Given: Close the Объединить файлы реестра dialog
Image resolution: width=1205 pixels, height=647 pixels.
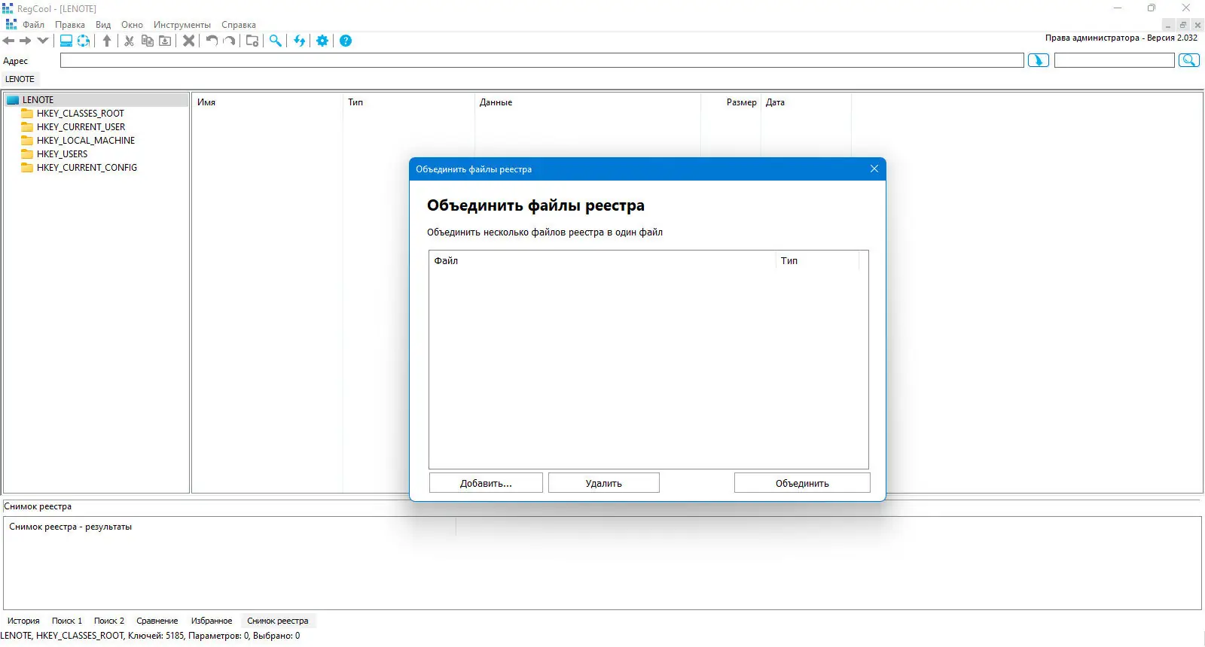Looking at the screenshot, I should (874, 169).
